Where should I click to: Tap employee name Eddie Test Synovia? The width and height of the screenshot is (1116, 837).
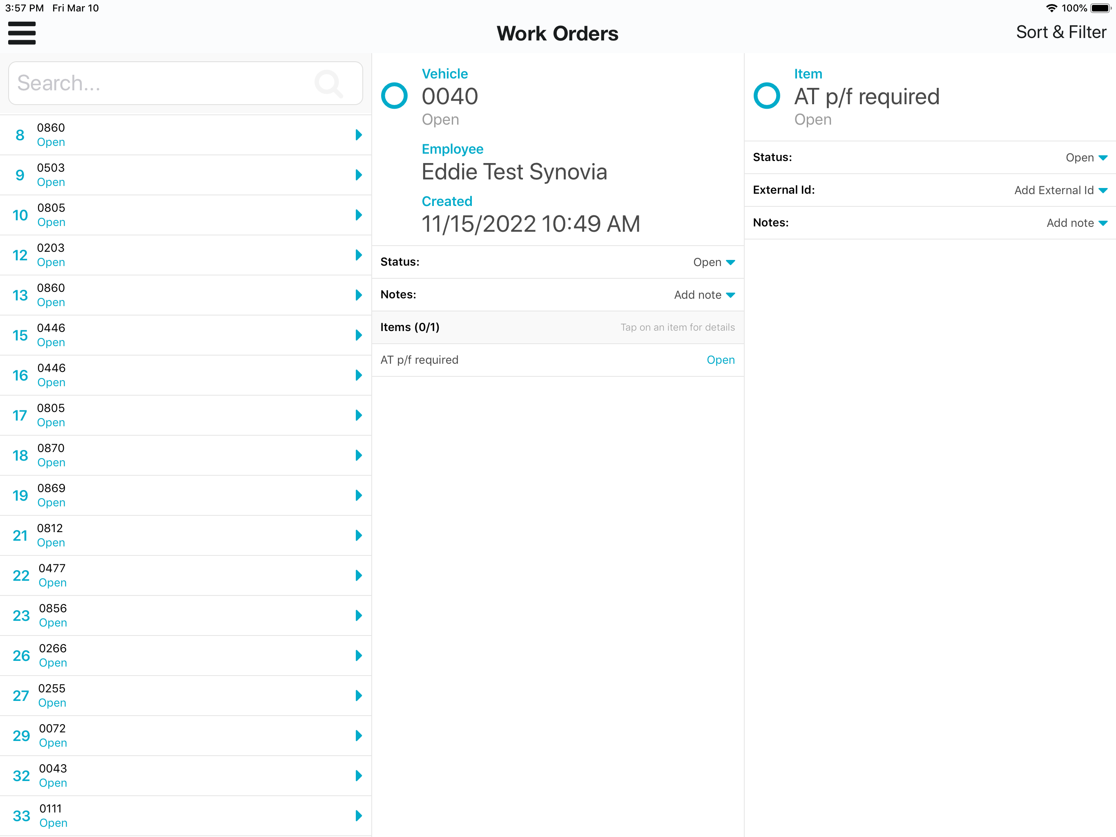[514, 172]
